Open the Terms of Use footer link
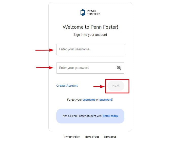 (x=92, y=137)
